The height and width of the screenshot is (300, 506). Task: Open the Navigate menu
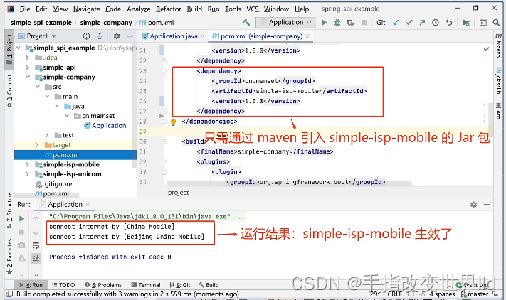(87, 9)
